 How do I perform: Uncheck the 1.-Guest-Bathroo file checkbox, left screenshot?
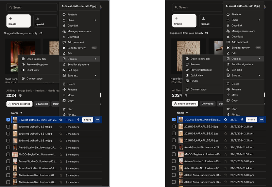pyautogui.click(x=8, y=120)
